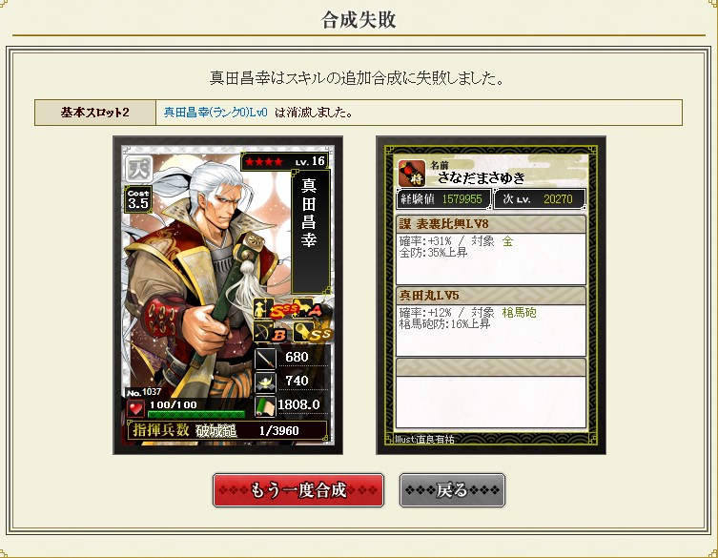The image size is (718, 558).
Task: Click the red 将 general icon
Action: 412,174
